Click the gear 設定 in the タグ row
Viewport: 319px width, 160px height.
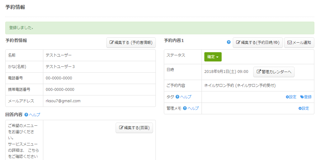tap(291, 97)
